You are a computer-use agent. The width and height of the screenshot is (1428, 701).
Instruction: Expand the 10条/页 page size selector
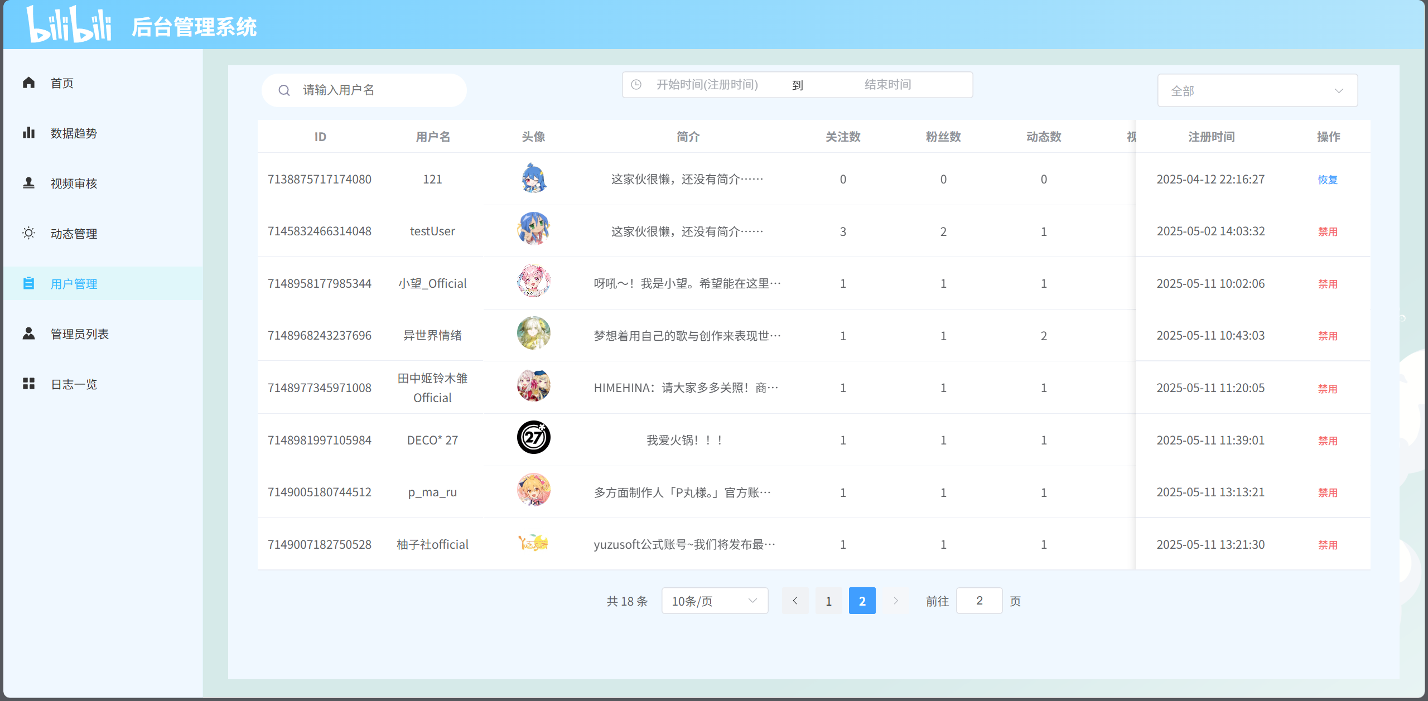pos(714,601)
